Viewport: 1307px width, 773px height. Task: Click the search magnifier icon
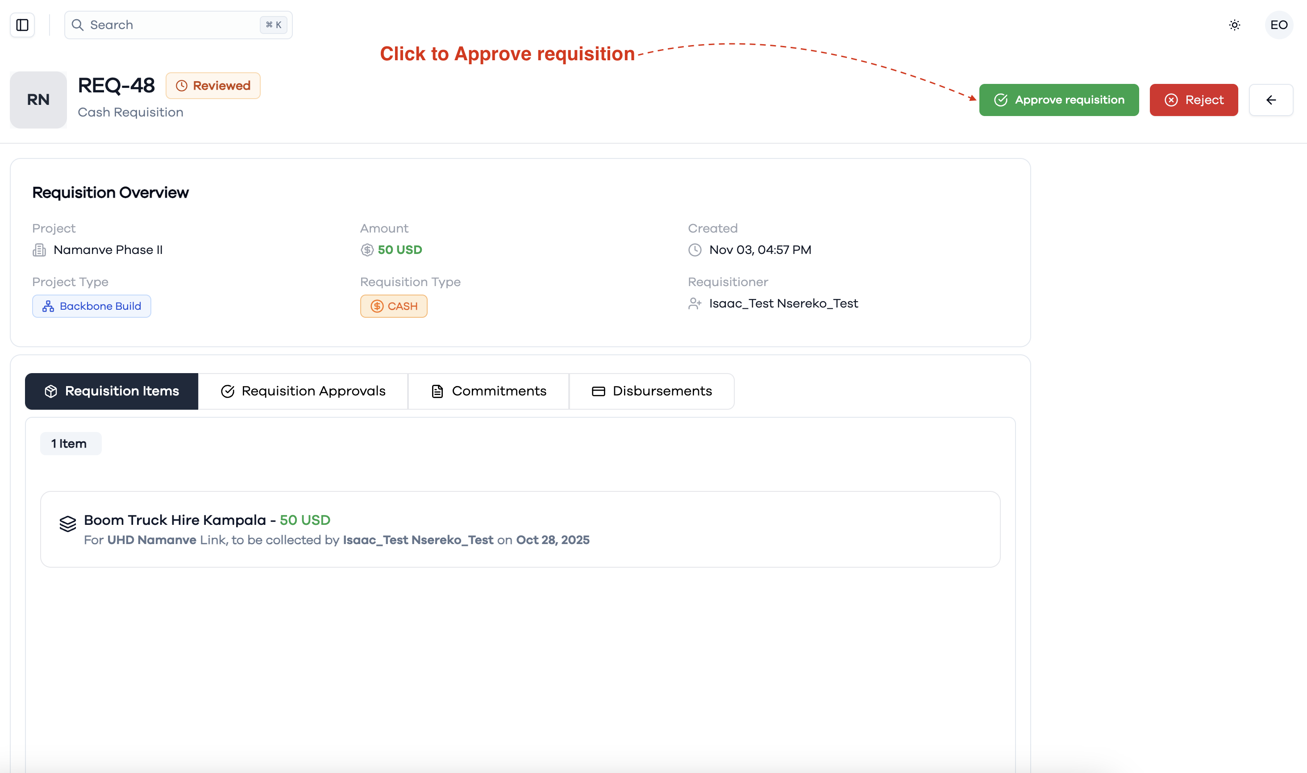[78, 25]
